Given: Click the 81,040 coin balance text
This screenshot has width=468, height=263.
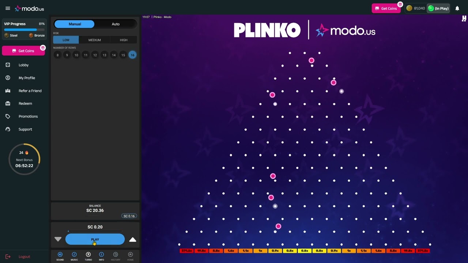Looking at the screenshot, I should [x=419, y=8].
